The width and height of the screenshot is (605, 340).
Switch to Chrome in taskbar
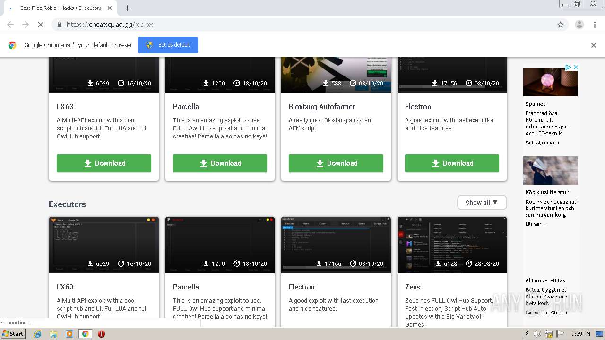point(85,334)
